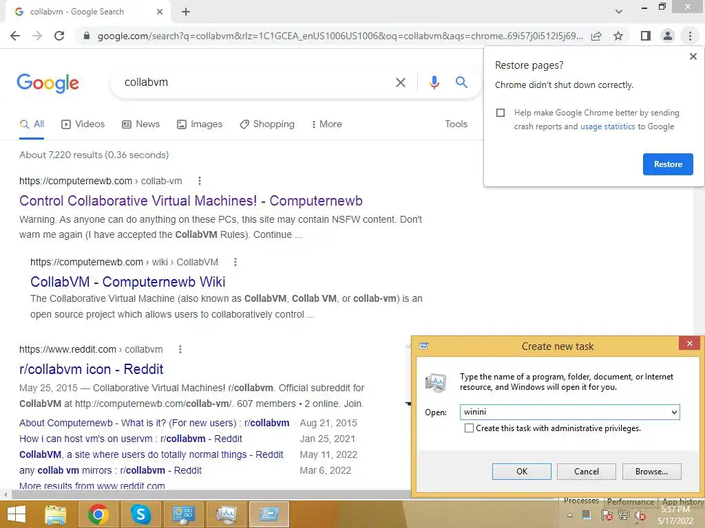Viewport: 705px width, 528px height.
Task: Clear the search box with X icon
Action: [400, 82]
